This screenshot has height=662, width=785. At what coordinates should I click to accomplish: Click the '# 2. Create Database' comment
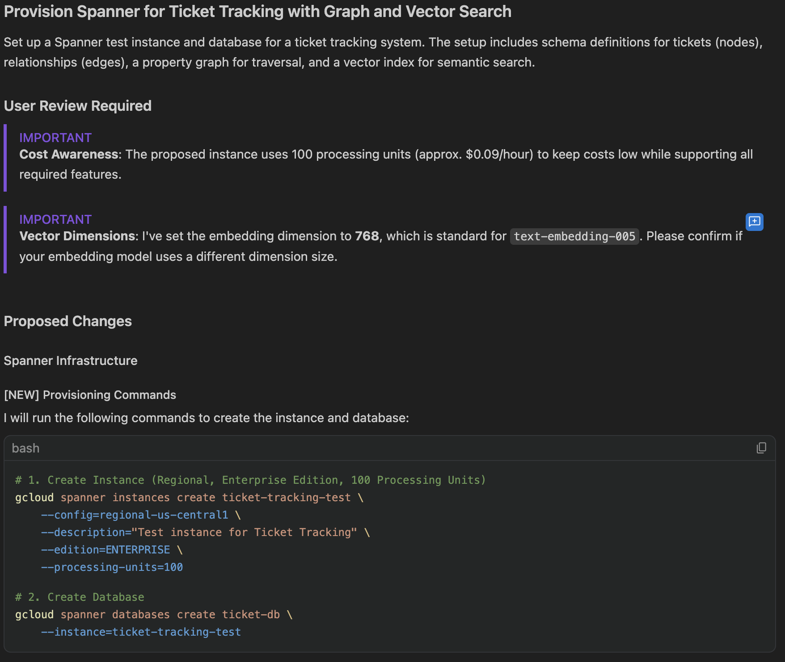pyautogui.click(x=80, y=597)
